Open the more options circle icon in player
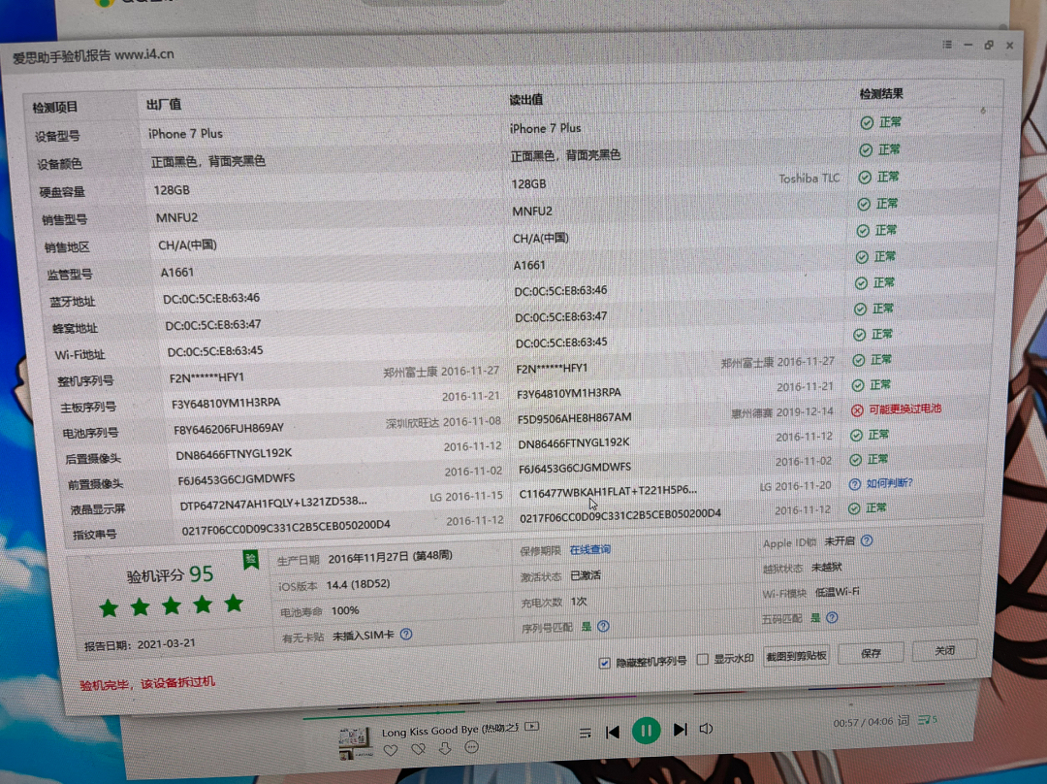This screenshot has width=1047, height=784. (x=471, y=746)
